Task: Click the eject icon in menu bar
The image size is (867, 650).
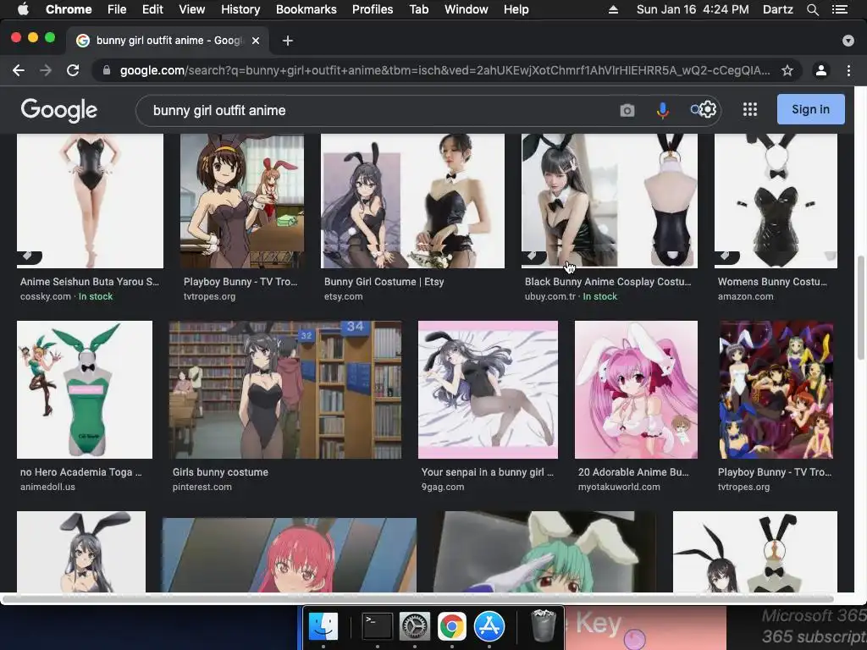Action: tap(613, 9)
